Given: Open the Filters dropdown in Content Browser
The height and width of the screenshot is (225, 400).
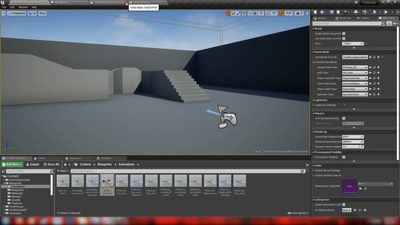Looking at the screenshot, I should click(x=62, y=171).
